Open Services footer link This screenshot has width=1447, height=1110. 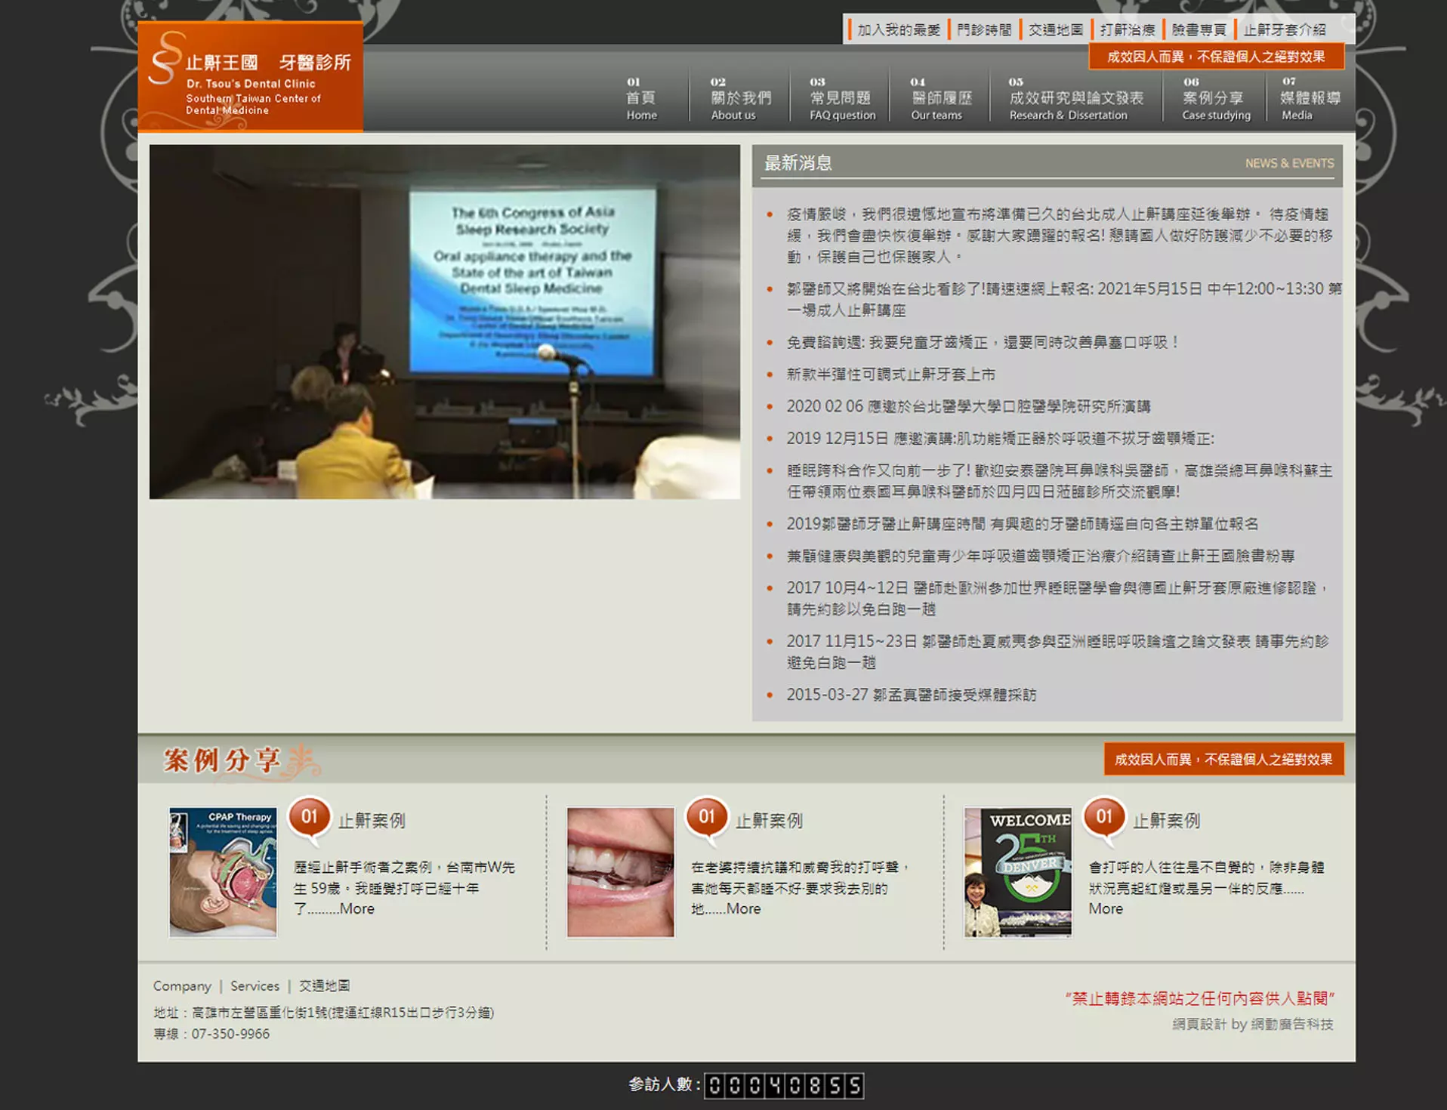[x=255, y=986]
